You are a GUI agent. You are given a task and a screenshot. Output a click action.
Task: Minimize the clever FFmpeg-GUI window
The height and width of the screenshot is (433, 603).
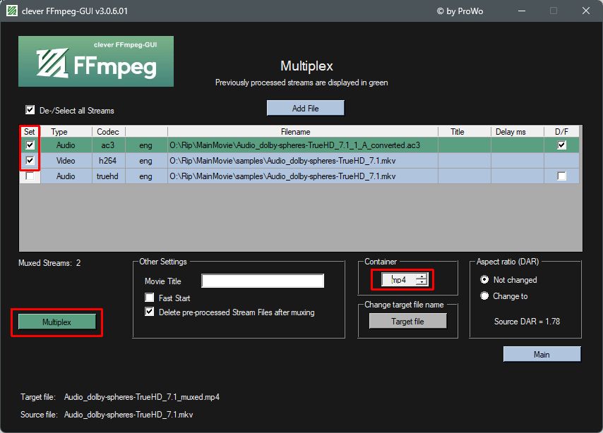(x=522, y=11)
